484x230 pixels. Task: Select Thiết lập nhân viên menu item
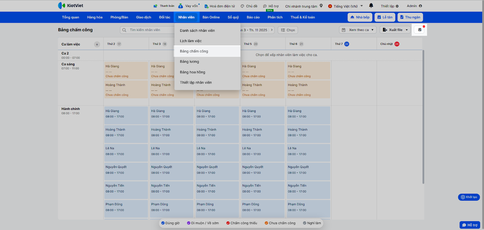pos(208,82)
